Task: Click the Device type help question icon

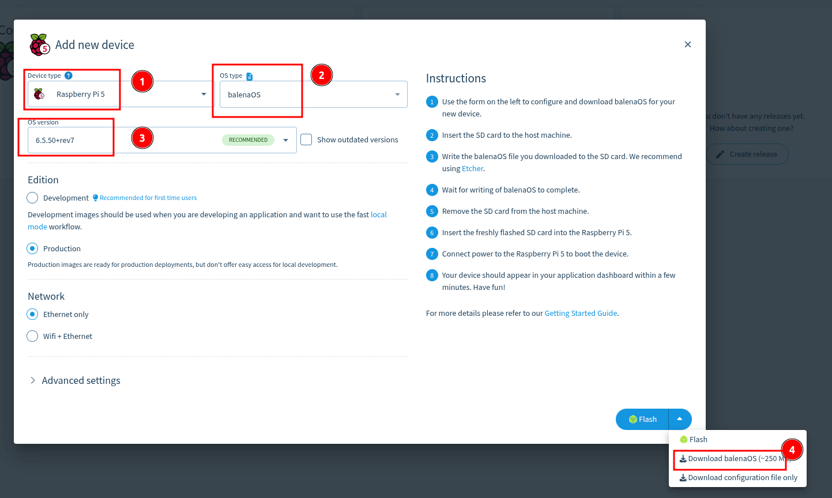Action: click(69, 76)
